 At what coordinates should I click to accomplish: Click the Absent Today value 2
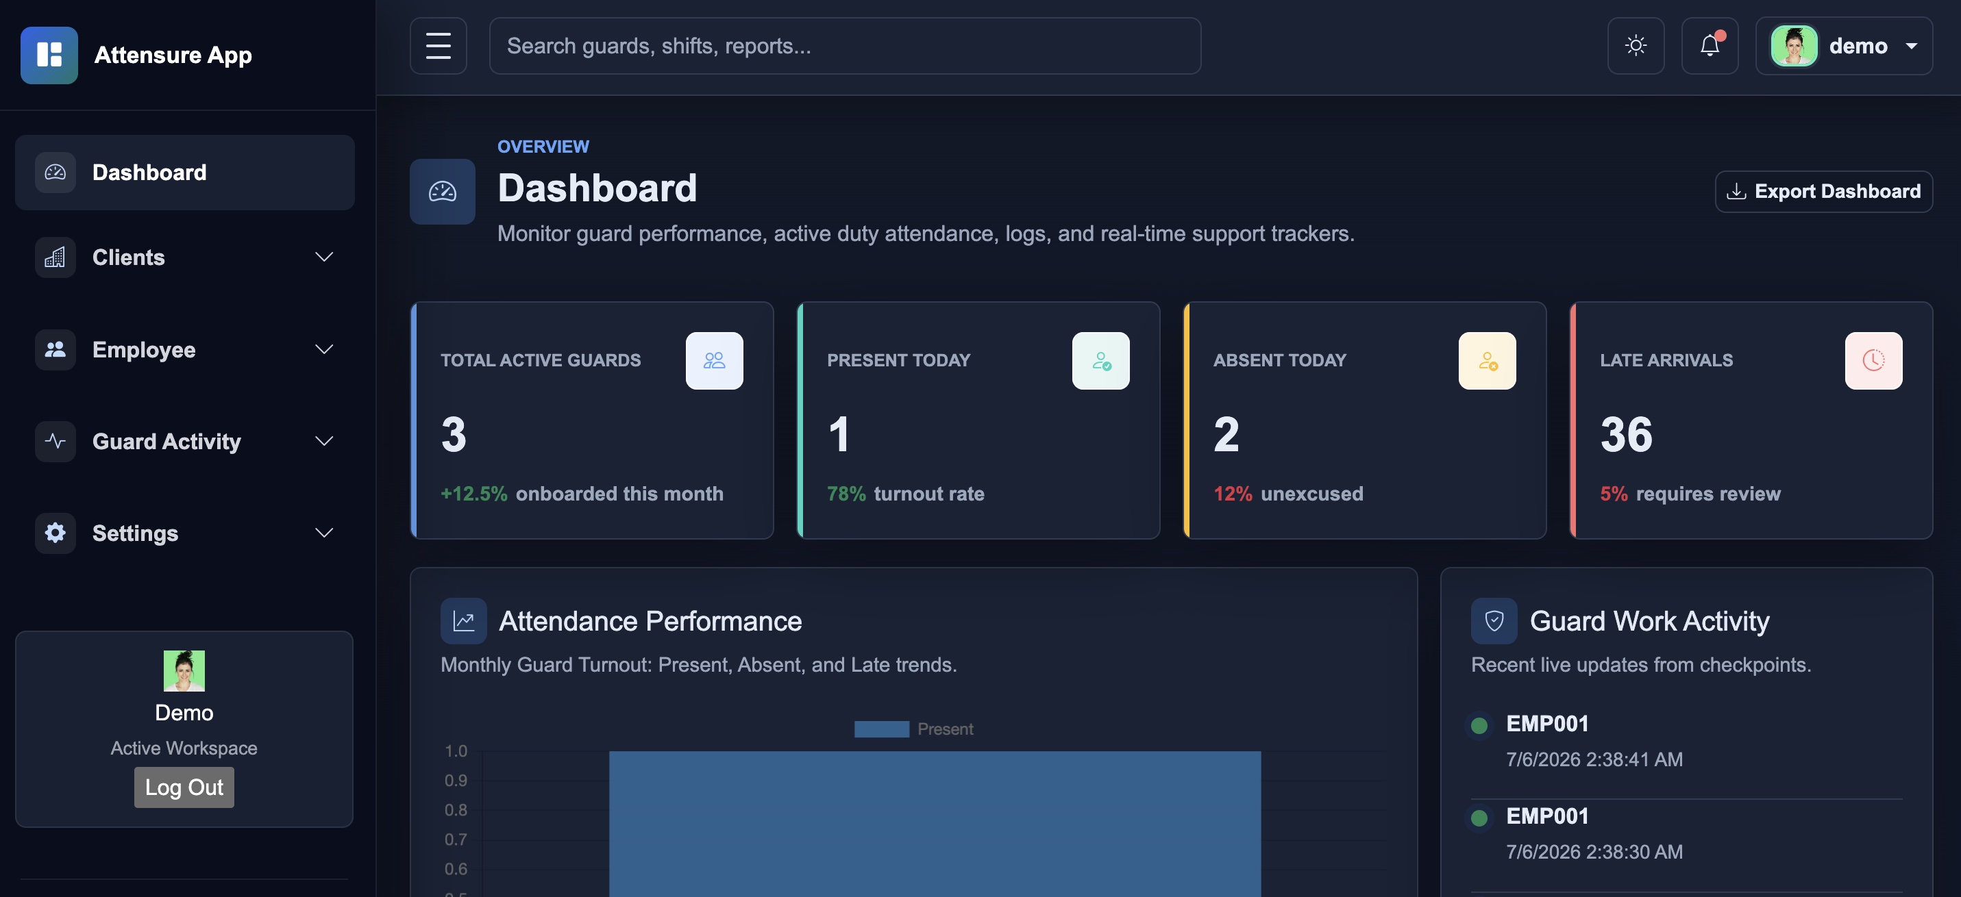(x=1226, y=434)
